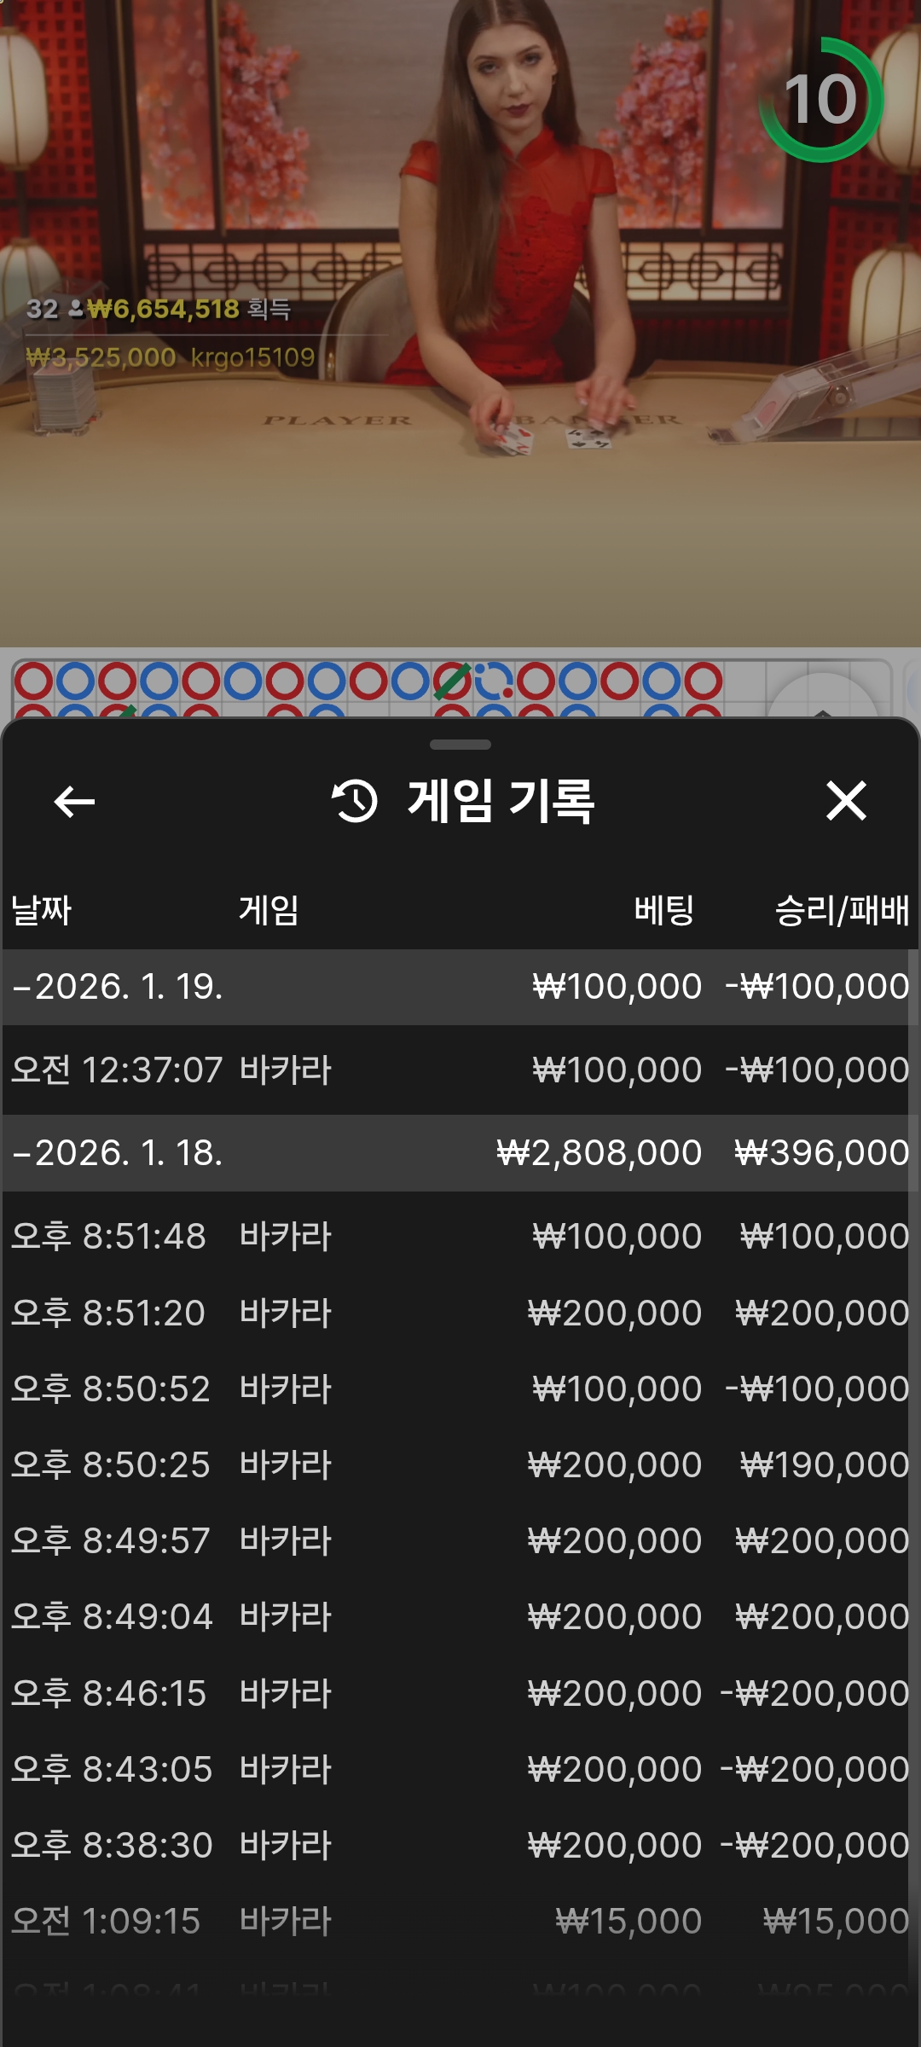The width and height of the screenshot is (921, 2047).
Task: Tap the green countdown timer circle
Action: tap(820, 100)
